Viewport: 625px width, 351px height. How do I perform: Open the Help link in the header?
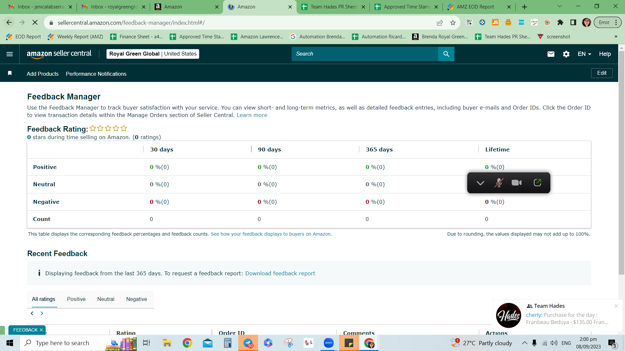coord(605,54)
